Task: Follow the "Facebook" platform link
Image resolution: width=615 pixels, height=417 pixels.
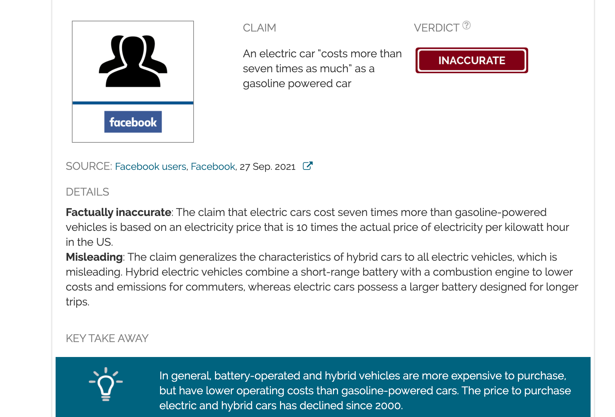Action: [212, 166]
